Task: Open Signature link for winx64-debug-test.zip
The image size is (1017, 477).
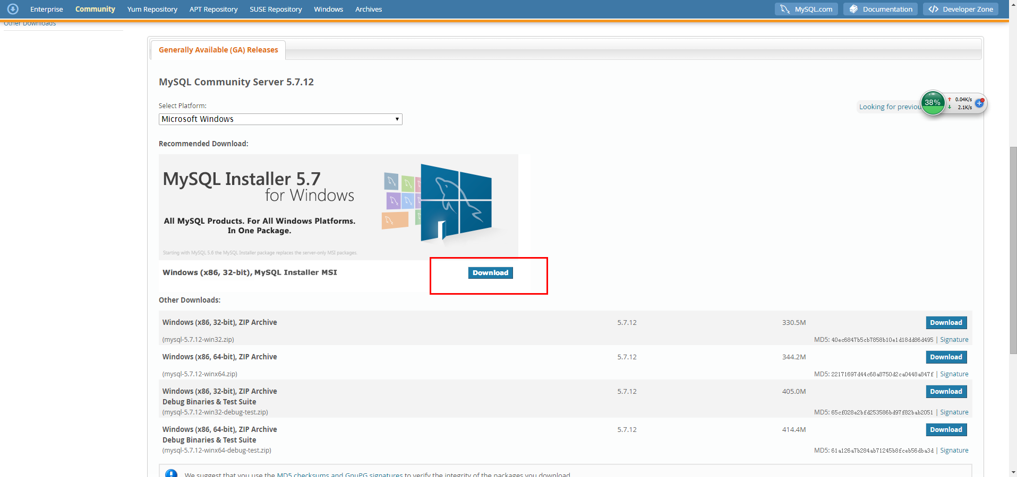Action: 954,450
